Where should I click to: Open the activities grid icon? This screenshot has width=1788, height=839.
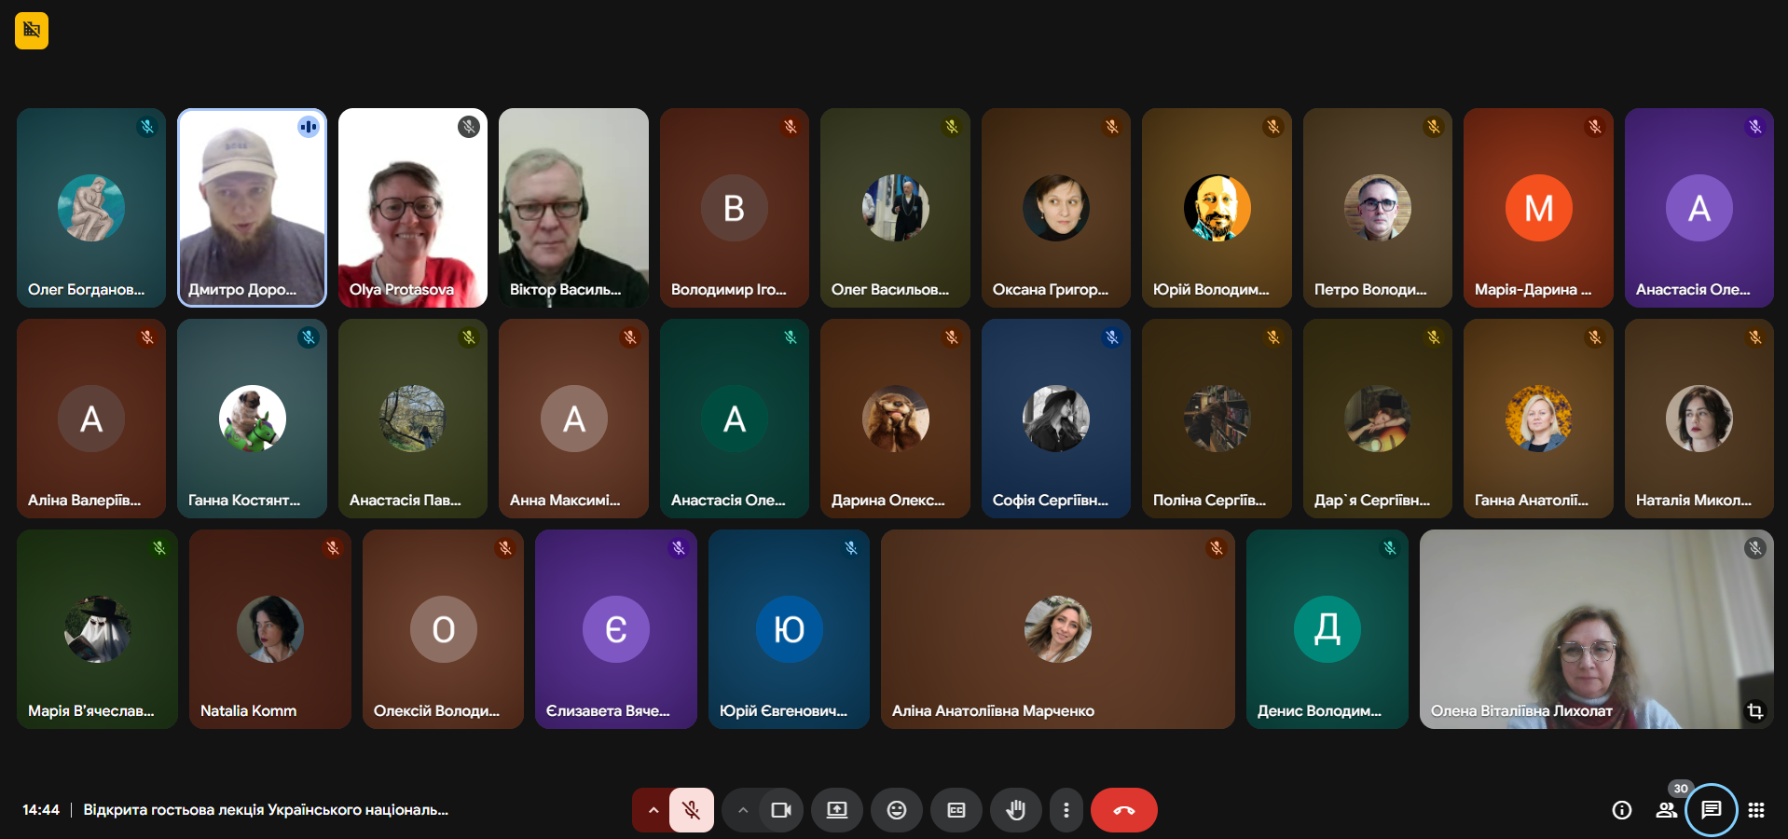[1756, 810]
